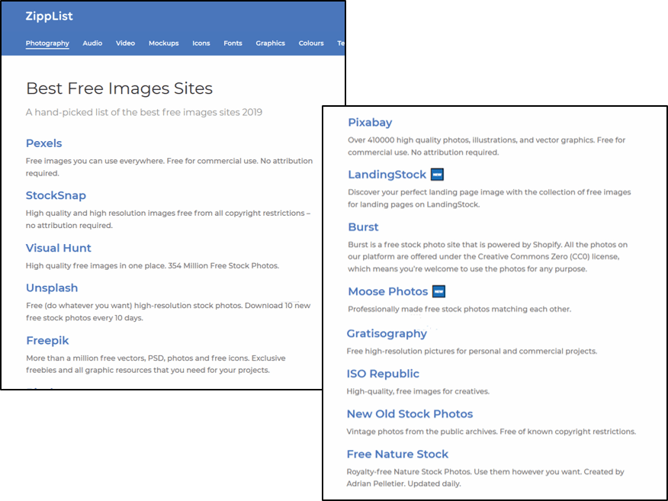Open the Colours tab
Screen dimensions: 668x501
pos(311,43)
